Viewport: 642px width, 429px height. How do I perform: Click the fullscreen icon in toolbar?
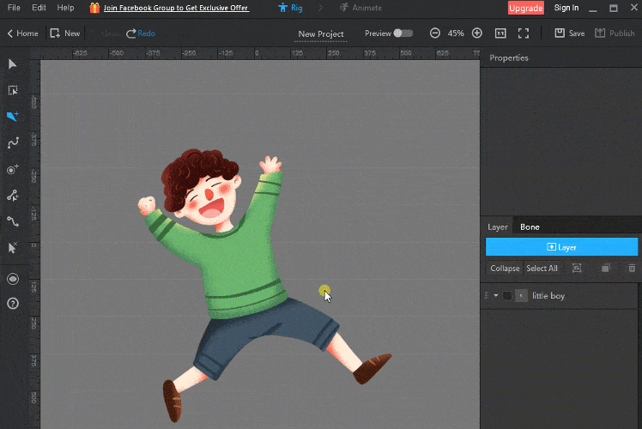tap(524, 33)
